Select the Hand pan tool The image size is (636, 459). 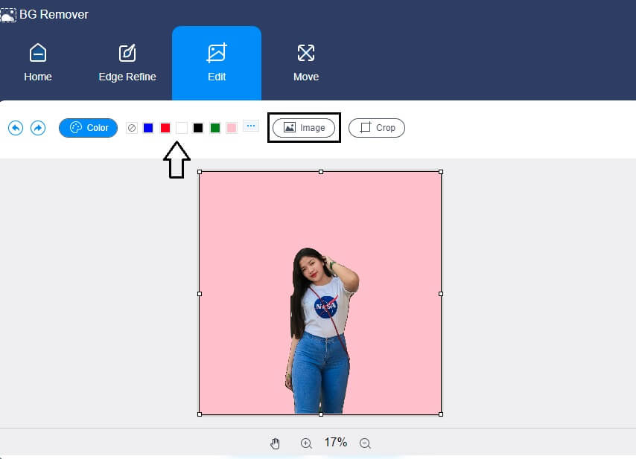coord(275,443)
